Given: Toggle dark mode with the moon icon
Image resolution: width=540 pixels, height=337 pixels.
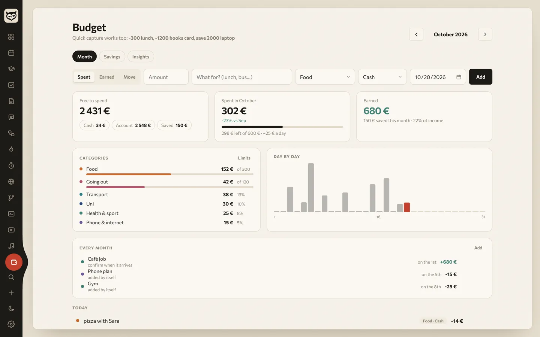Looking at the screenshot, I should [x=11, y=309].
